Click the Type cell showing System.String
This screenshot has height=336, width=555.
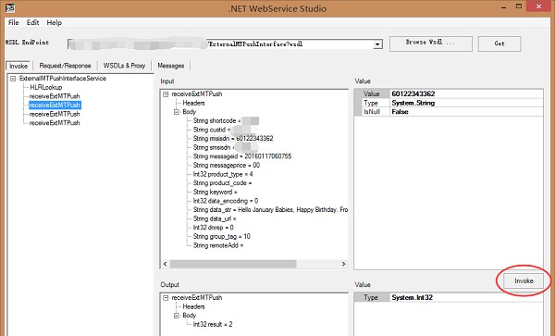click(x=466, y=103)
